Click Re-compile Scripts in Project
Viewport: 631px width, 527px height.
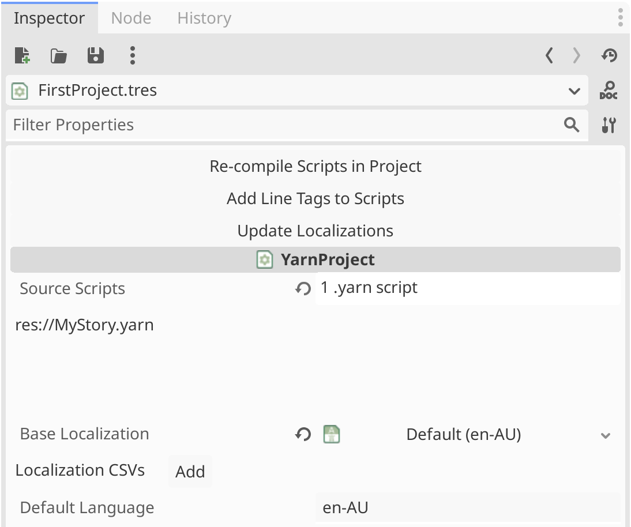[x=315, y=167]
